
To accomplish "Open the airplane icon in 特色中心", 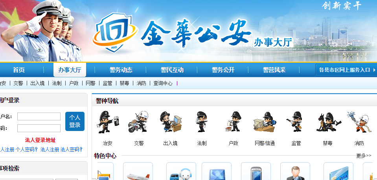I will tap(138, 171).
